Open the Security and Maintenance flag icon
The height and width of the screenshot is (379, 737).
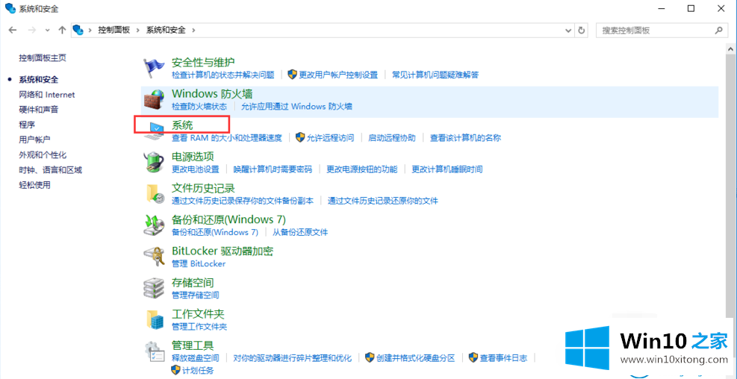154,68
